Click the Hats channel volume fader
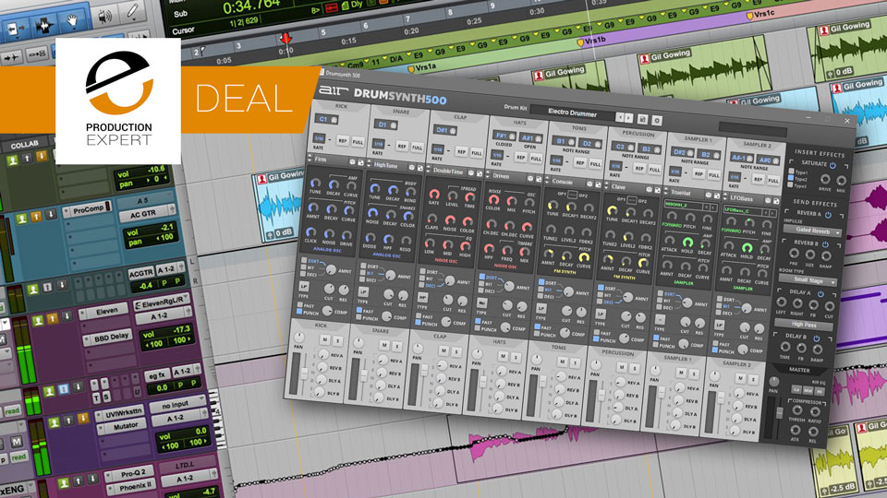 click(x=483, y=382)
